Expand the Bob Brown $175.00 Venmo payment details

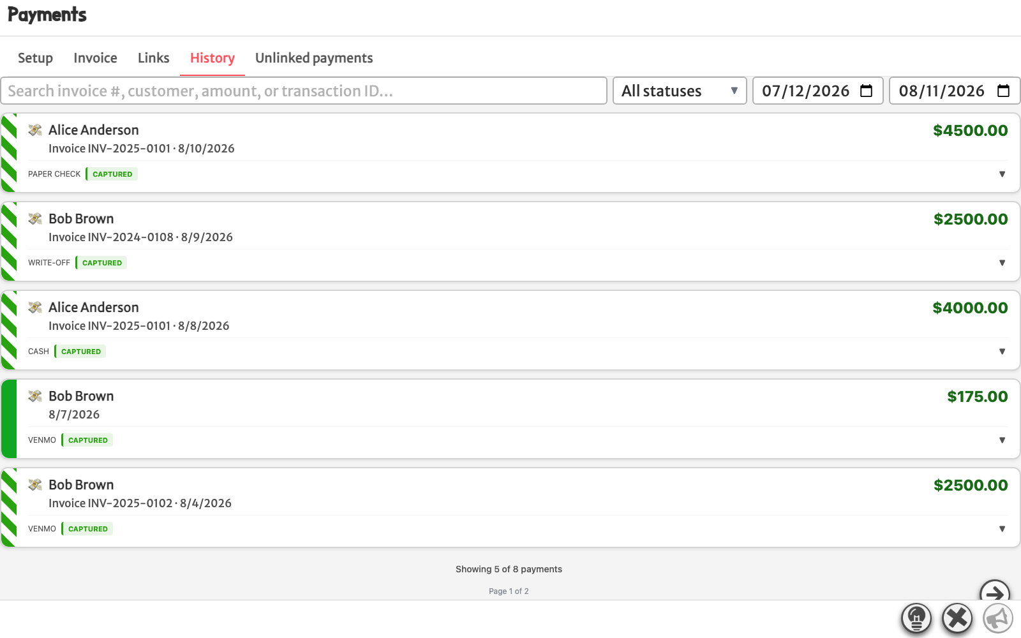1002,440
